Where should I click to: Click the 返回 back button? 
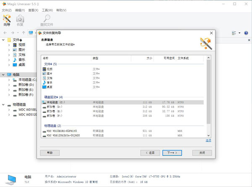point(150,153)
